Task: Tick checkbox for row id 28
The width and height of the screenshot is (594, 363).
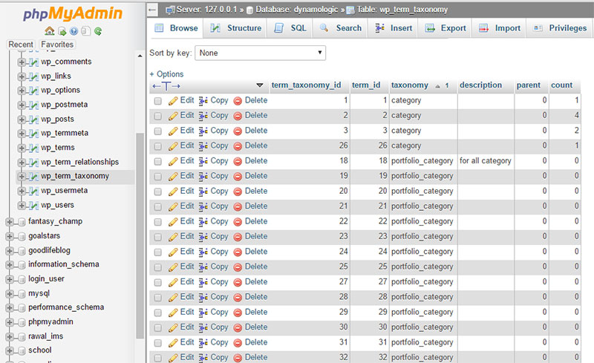Action: coord(158,298)
